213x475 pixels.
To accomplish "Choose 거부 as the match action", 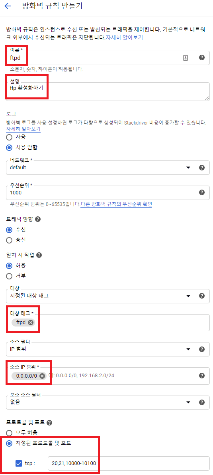I will (x=10, y=276).
